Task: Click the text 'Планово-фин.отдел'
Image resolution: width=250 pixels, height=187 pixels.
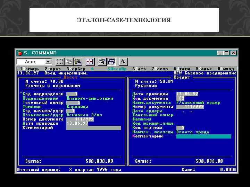Action: (x=90, y=98)
